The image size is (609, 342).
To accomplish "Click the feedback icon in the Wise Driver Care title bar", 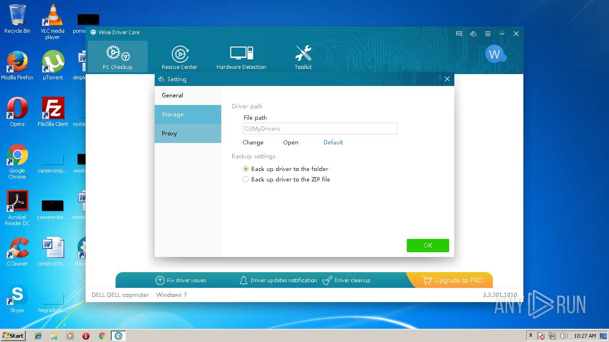I will coord(459,34).
